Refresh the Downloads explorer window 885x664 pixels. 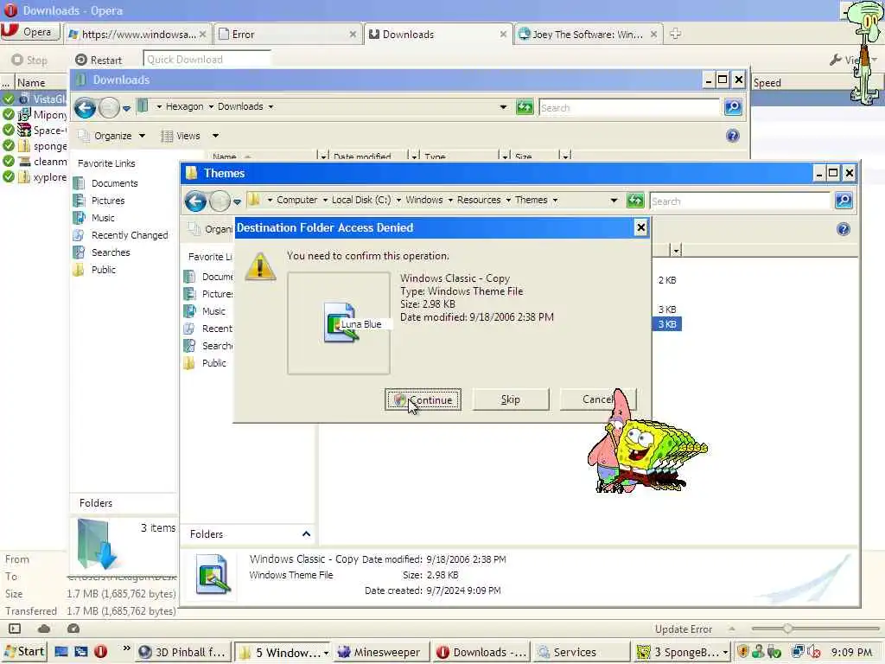pos(525,106)
